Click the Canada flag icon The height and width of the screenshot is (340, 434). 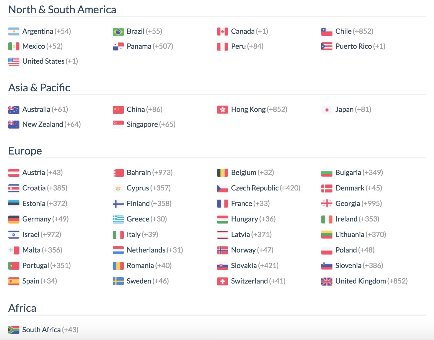[223, 32]
